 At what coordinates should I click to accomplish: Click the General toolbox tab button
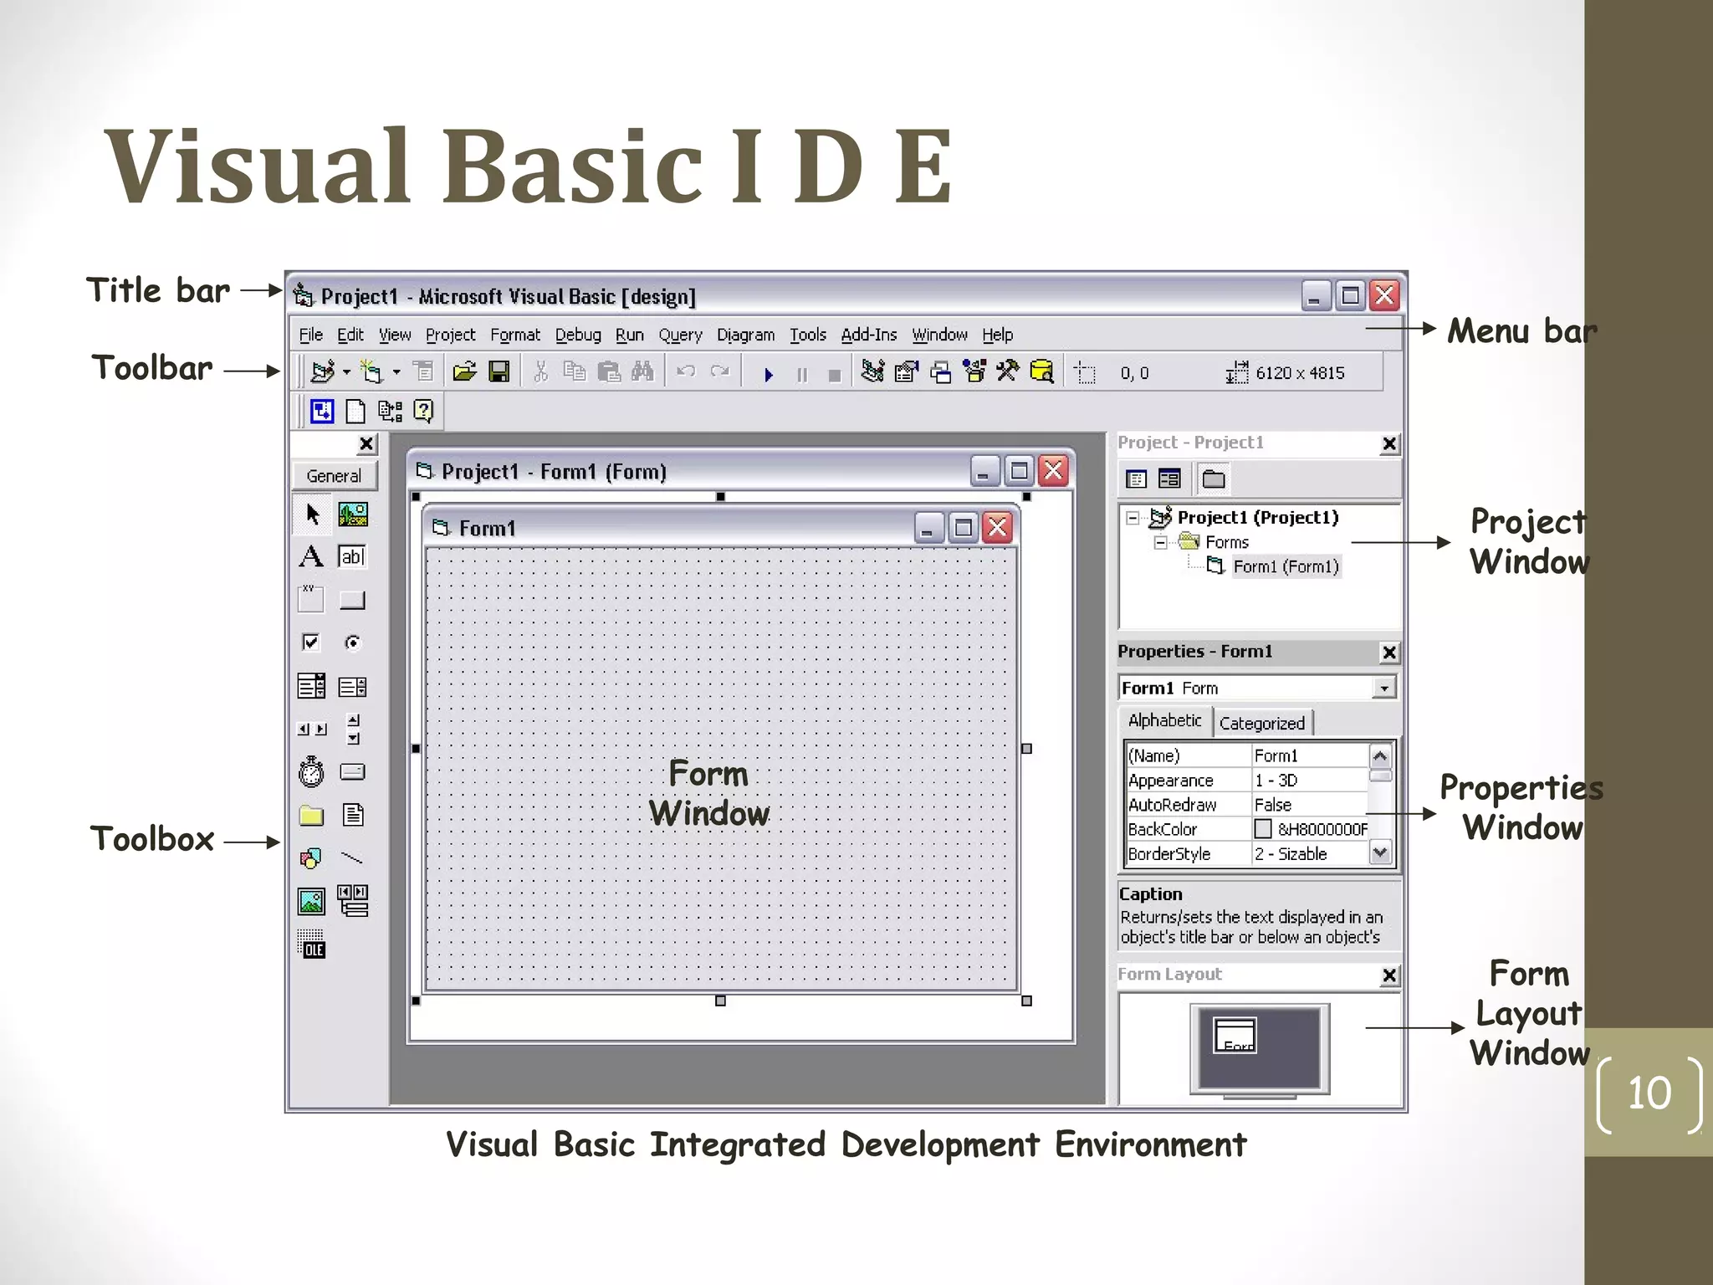click(x=335, y=475)
